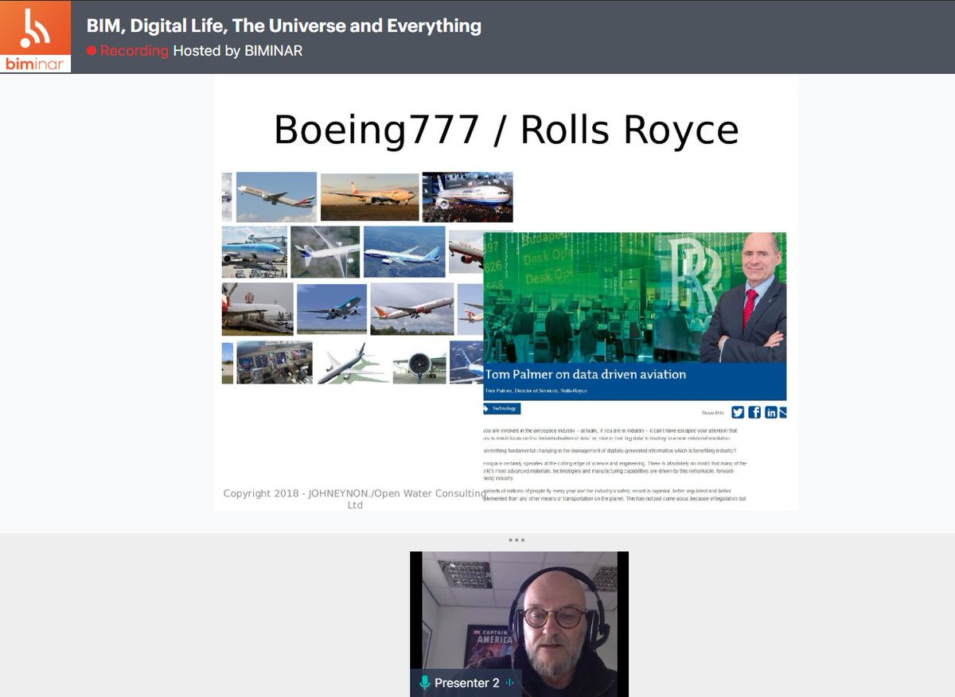Click the Copyright 2018 JOHNEYNON footer text
The image size is (955, 697).
(355, 499)
